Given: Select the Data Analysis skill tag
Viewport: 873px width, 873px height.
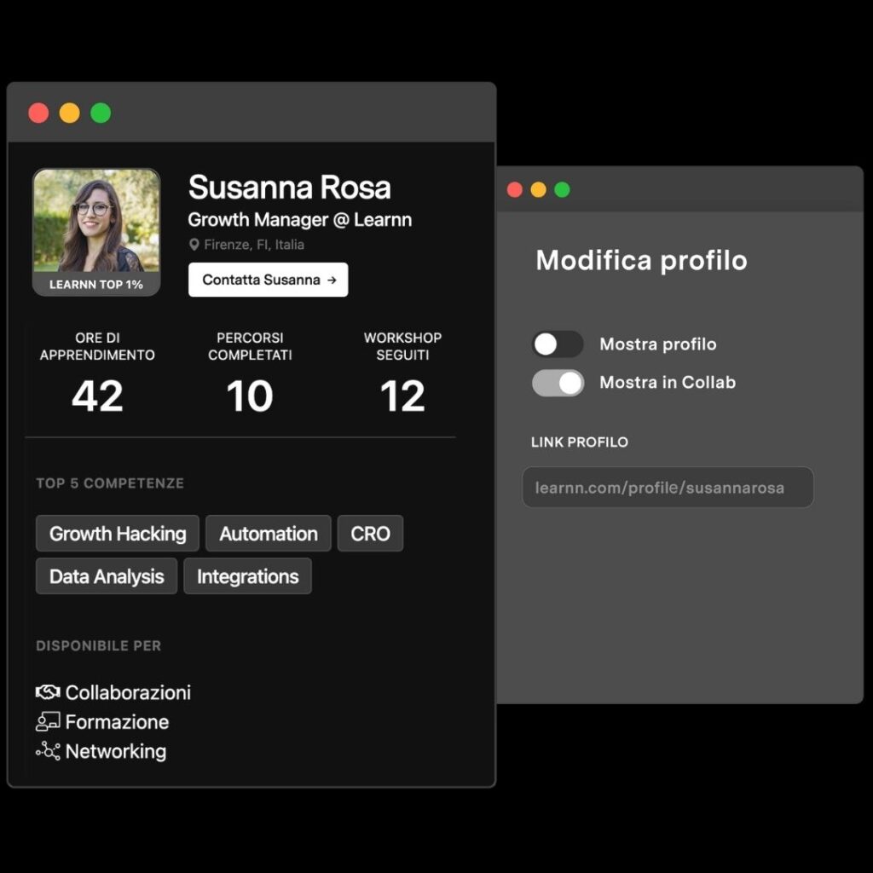Looking at the screenshot, I should click(x=107, y=576).
